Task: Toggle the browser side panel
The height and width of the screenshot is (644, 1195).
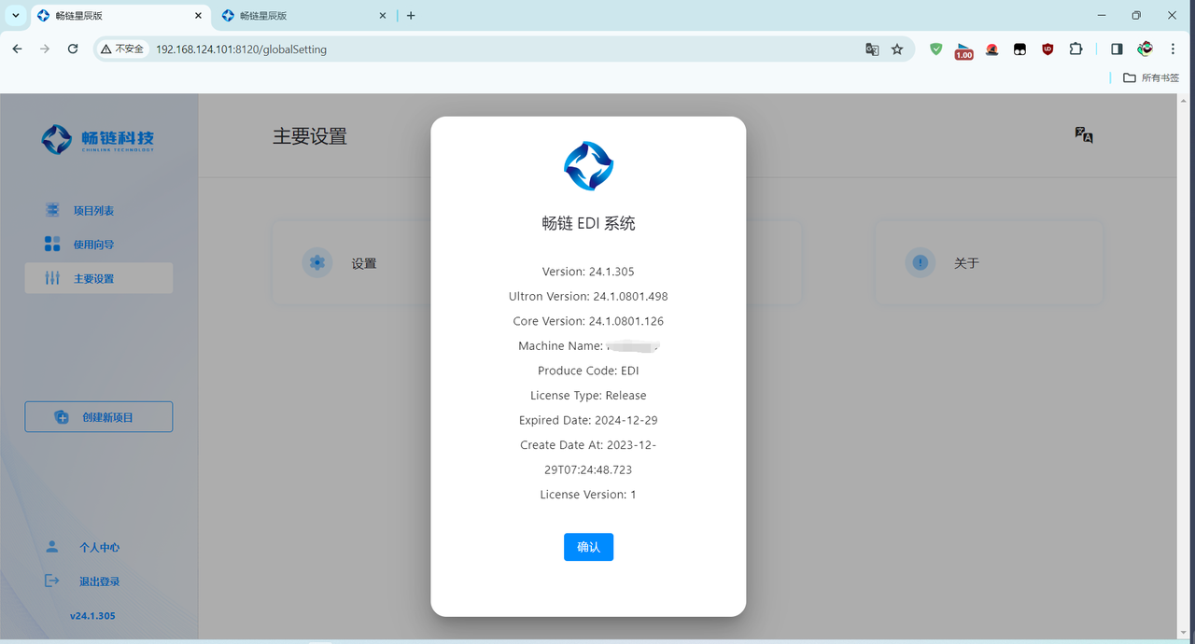Action: click(1117, 49)
